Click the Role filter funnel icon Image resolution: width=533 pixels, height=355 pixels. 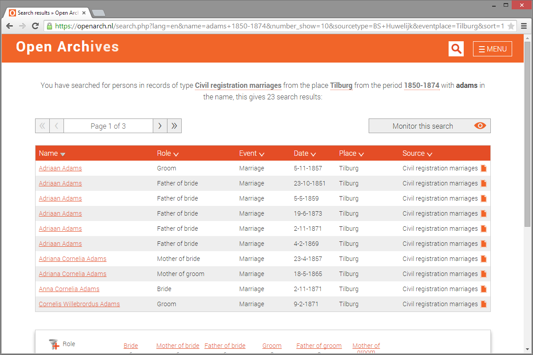click(55, 344)
